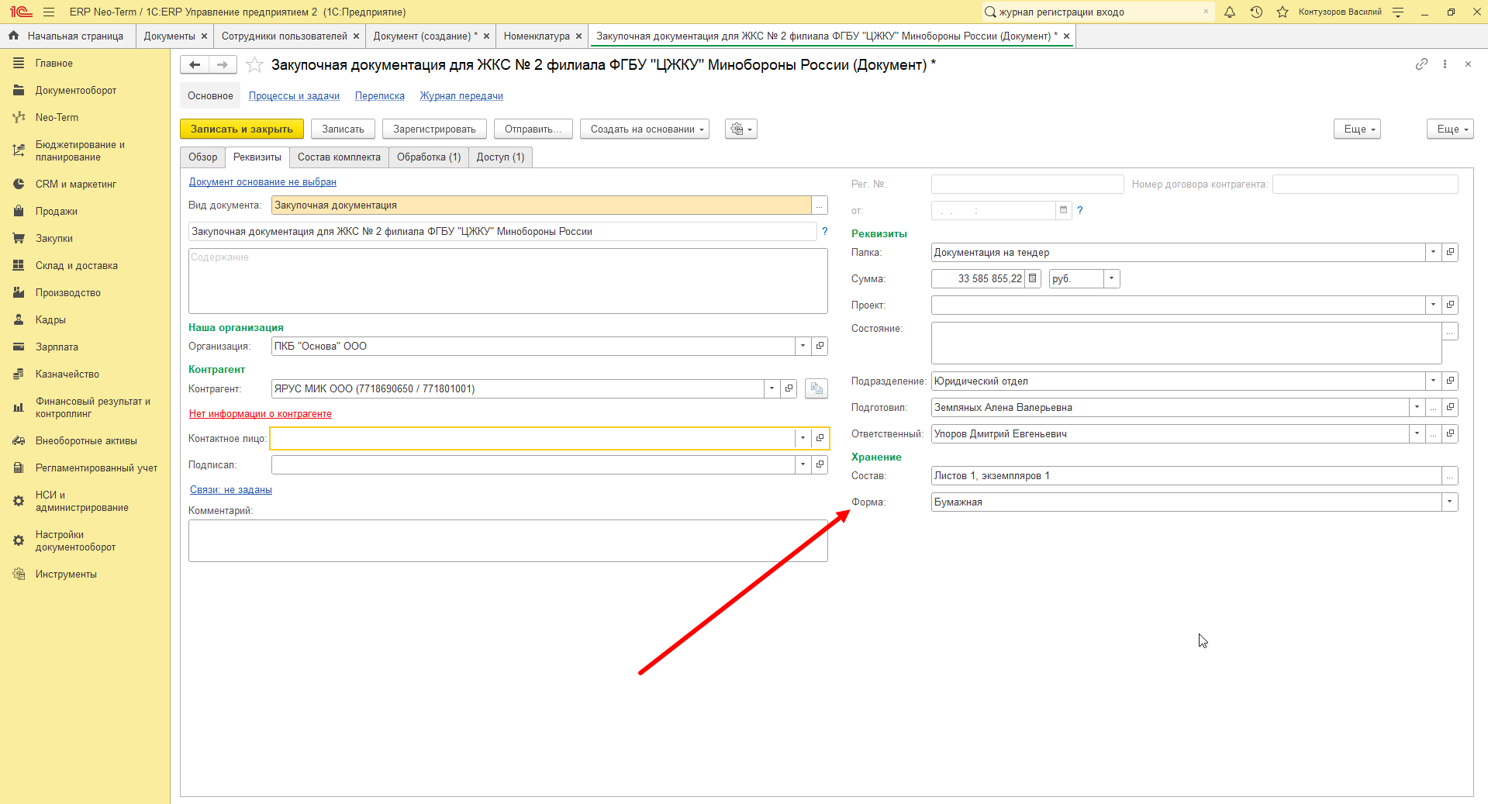Open Состав ellipsis selection button
Viewport: 1488px width, 804px height.
1449,475
